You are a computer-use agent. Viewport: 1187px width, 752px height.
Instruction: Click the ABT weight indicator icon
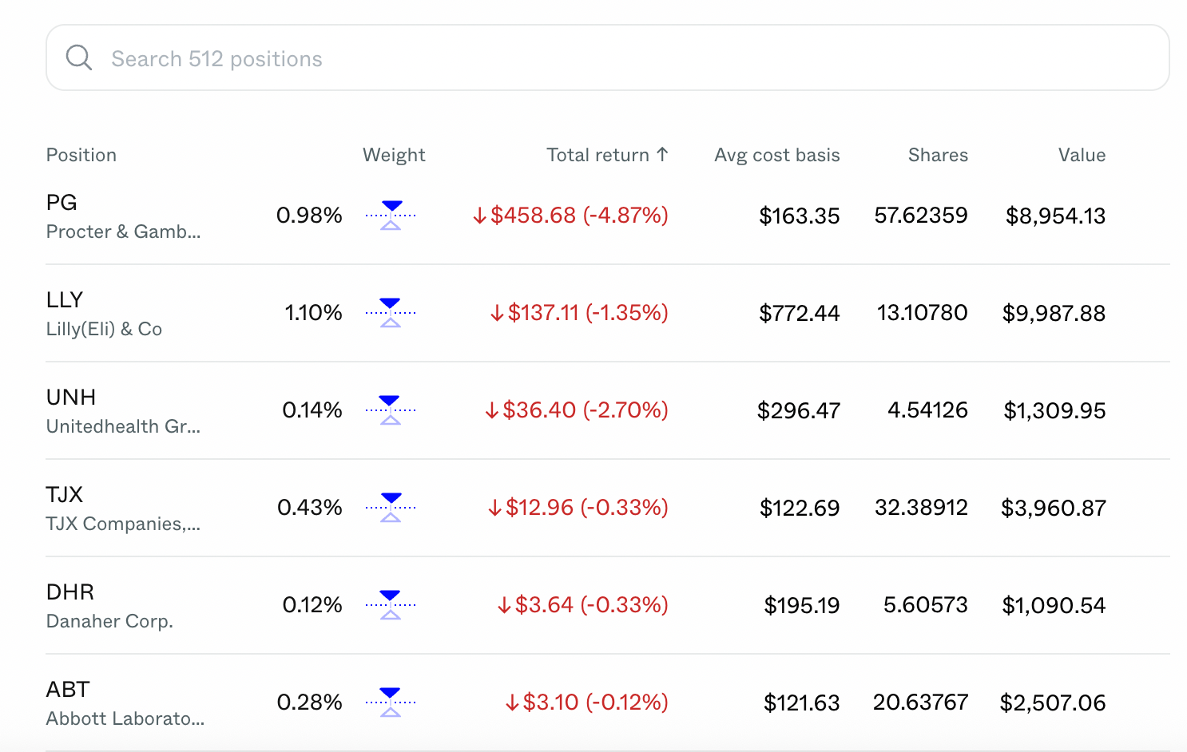click(391, 703)
